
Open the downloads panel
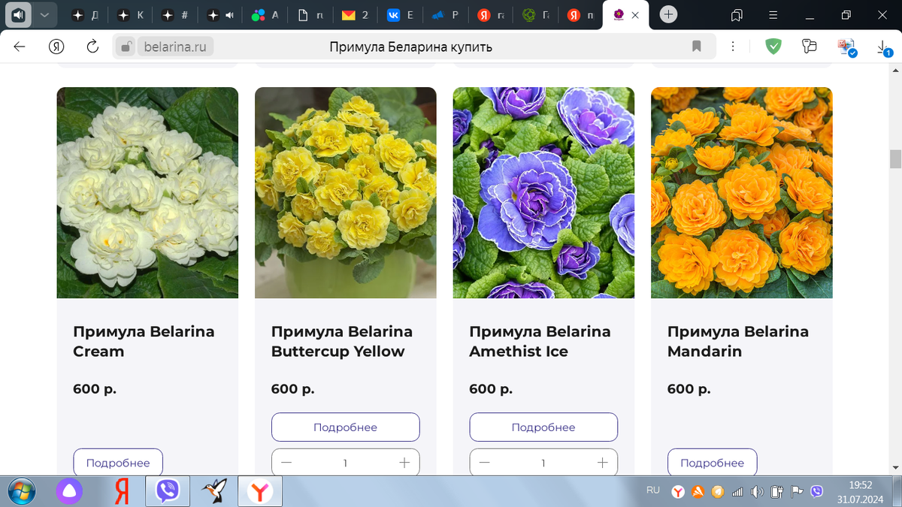pyautogui.click(x=885, y=47)
